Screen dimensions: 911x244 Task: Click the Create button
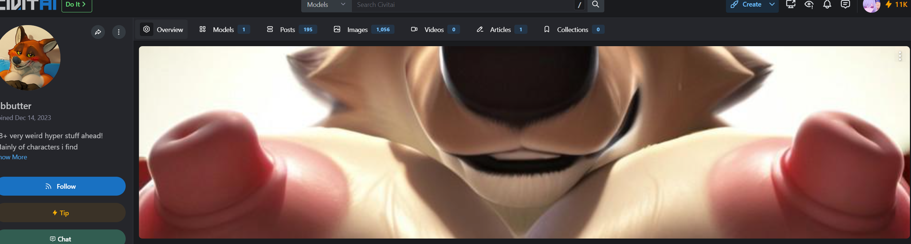746,5
